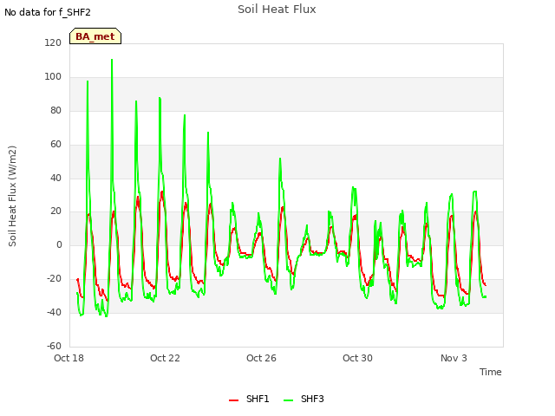Click the -20 y-axis tick label
The height and width of the screenshot is (416, 555).
[54, 278]
